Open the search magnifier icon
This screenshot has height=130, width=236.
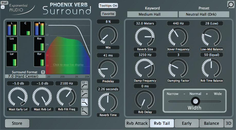[x=231, y=5]
